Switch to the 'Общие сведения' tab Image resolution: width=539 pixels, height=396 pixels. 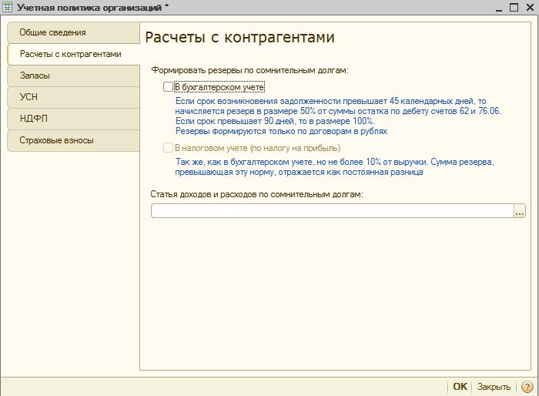[52, 33]
